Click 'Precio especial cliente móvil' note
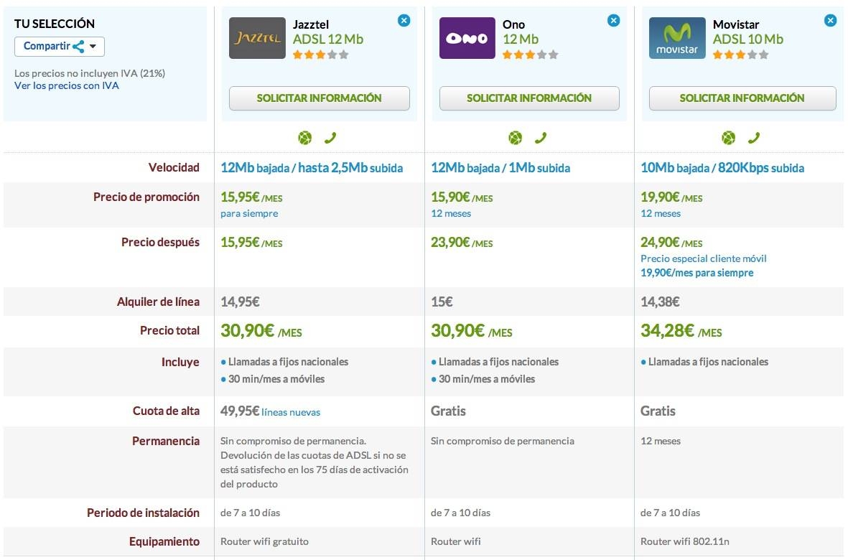 click(x=704, y=258)
